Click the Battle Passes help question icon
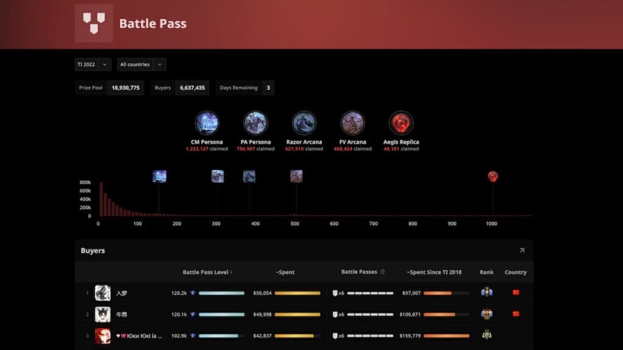 click(383, 272)
